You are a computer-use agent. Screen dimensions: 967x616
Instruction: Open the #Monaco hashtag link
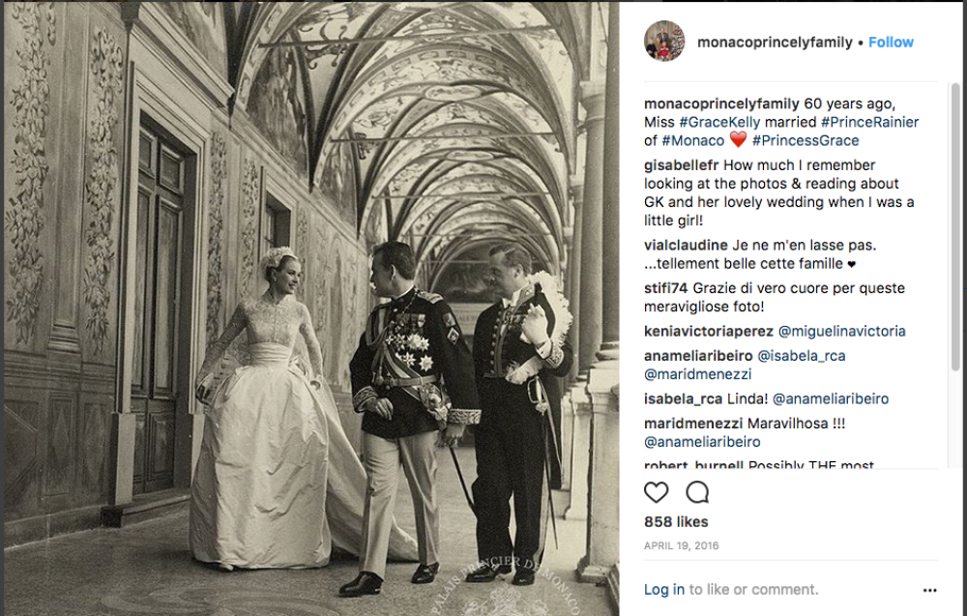click(x=692, y=140)
